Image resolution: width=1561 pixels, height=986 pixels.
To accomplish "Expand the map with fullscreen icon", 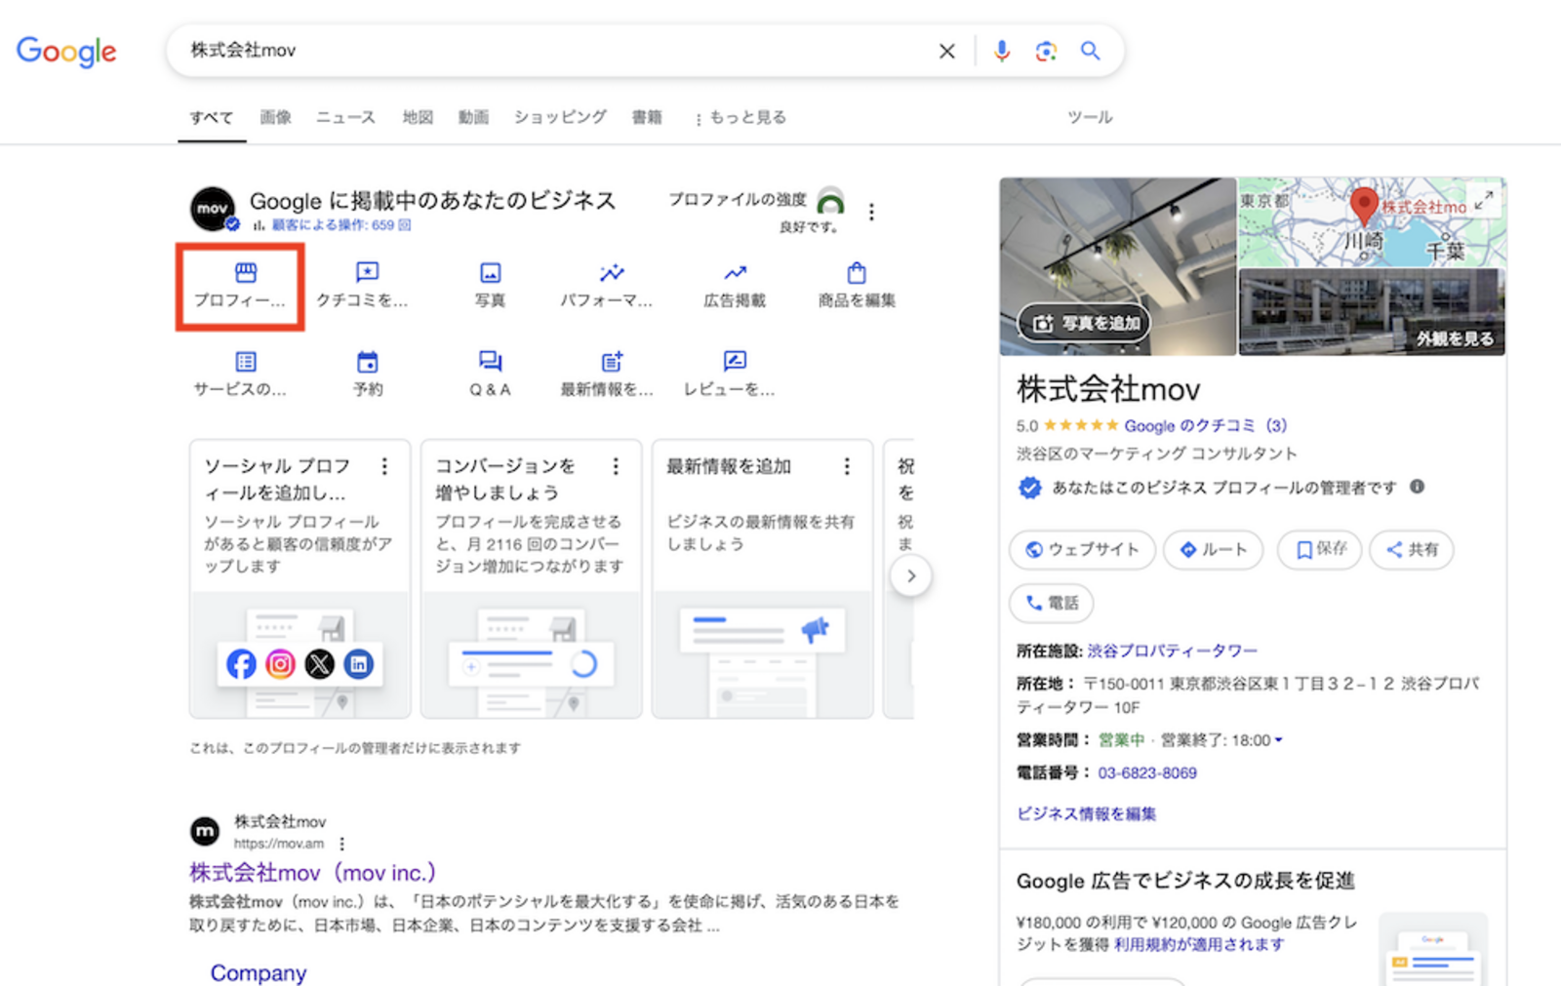I will (1484, 200).
